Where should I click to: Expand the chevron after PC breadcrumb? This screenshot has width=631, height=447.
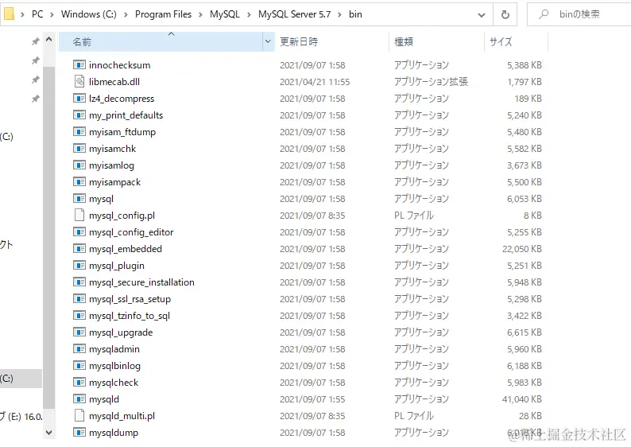tap(52, 14)
